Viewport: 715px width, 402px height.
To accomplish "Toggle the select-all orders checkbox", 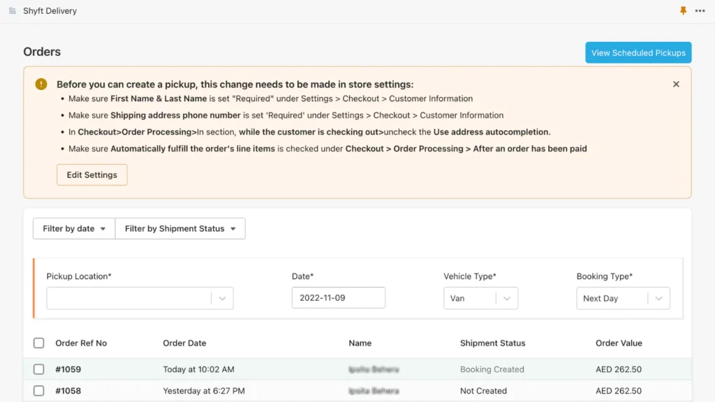I will click(39, 343).
